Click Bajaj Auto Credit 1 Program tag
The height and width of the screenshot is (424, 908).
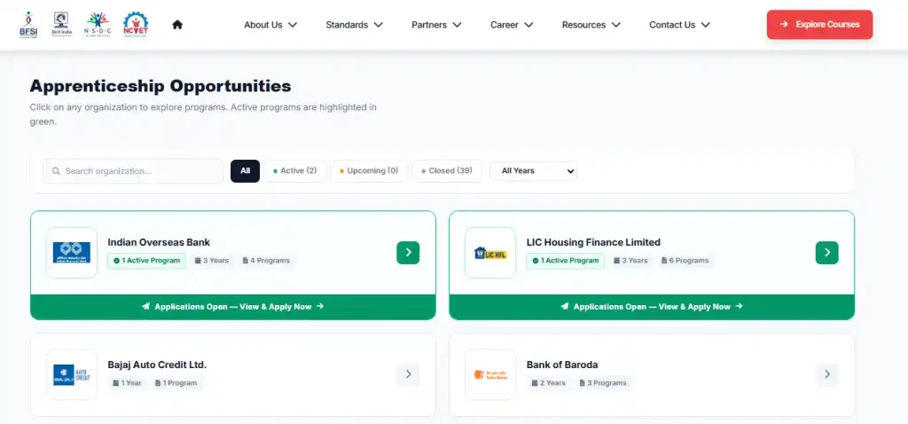point(176,383)
